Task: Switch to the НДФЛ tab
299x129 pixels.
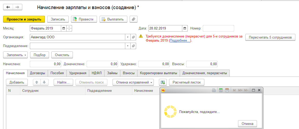Action: 97,73
